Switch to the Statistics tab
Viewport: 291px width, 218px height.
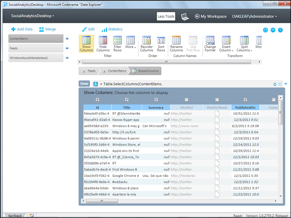[112, 29]
